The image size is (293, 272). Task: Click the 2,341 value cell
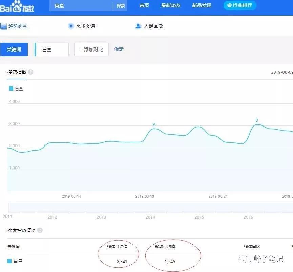click(x=122, y=261)
